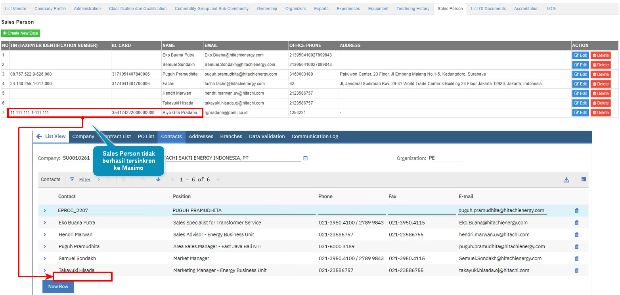The image size is (620, 295).
Task: Click the Organization input field
Action: click(446, 158)
